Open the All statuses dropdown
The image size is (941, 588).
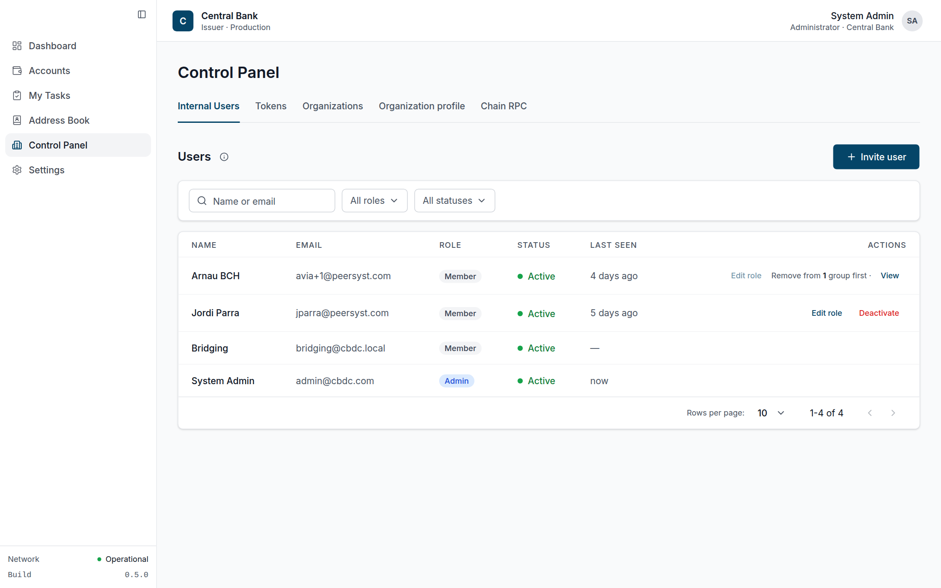click(x=454, y=200)
